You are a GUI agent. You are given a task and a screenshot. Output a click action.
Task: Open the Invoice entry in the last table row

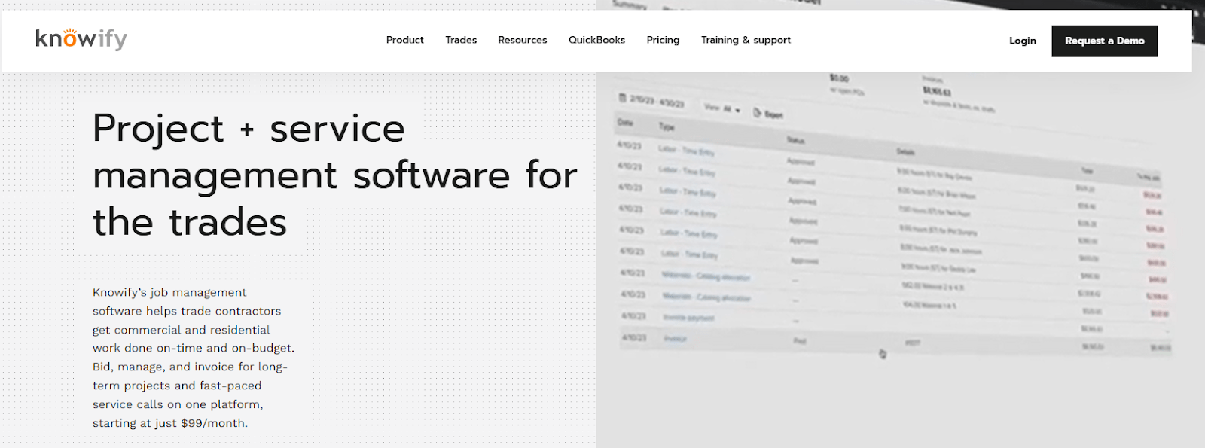[x=675, y=339]
